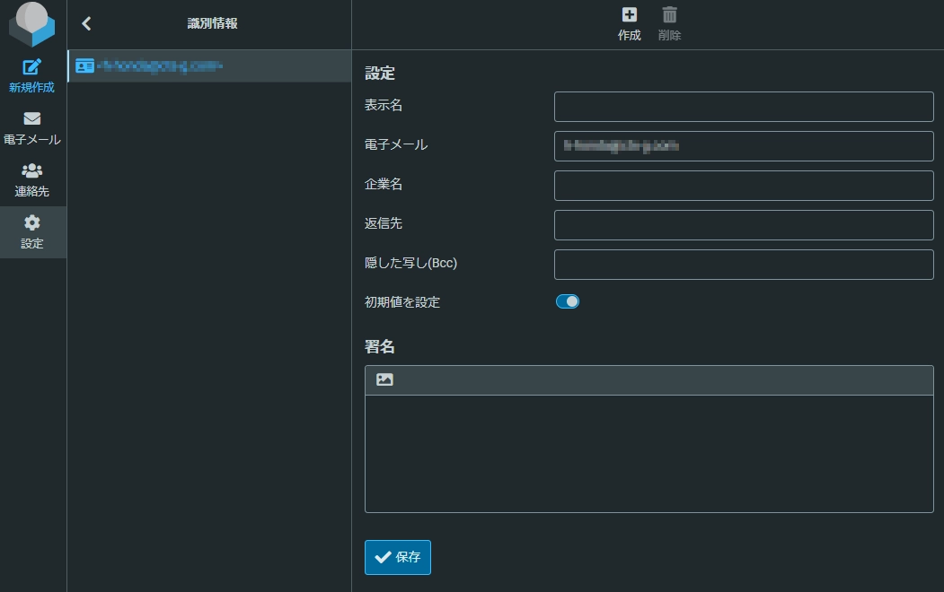This screenshot has width=944, height=592.
Task: Select the 設定 settings gear icon
Action: (x=32, y=222)
